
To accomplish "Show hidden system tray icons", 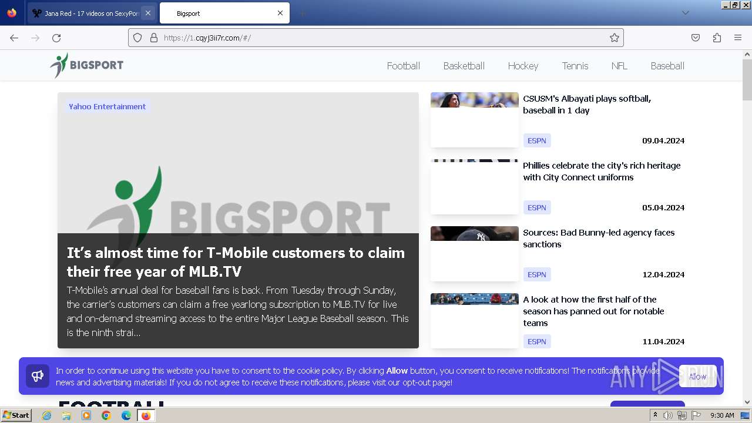I will pos(655,415).
